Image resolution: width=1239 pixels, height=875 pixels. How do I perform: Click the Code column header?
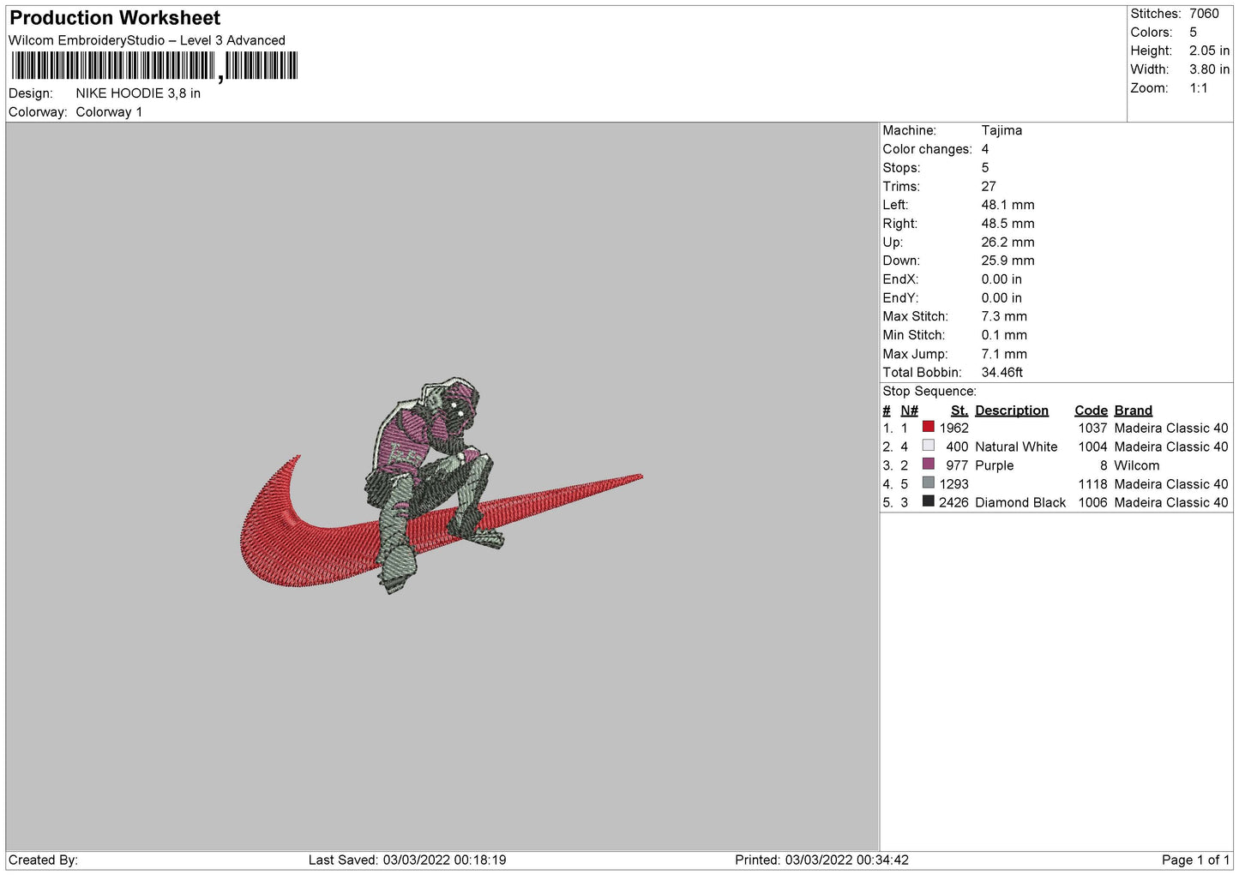1091,411
